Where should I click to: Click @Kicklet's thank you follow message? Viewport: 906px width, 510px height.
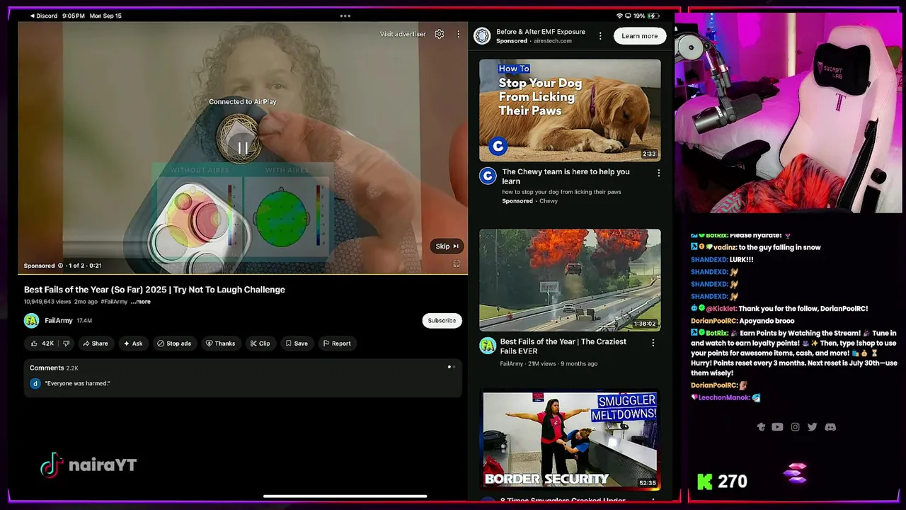click(x=779, y=309)
